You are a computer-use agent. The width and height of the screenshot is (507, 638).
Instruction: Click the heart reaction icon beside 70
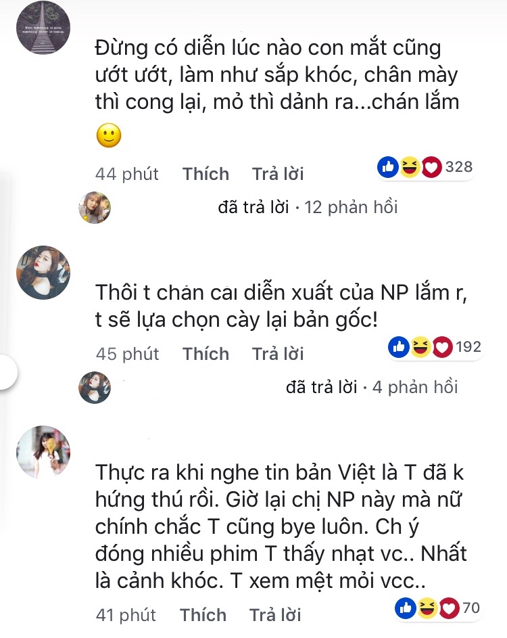pyautogui.click(x=448, y=608)
